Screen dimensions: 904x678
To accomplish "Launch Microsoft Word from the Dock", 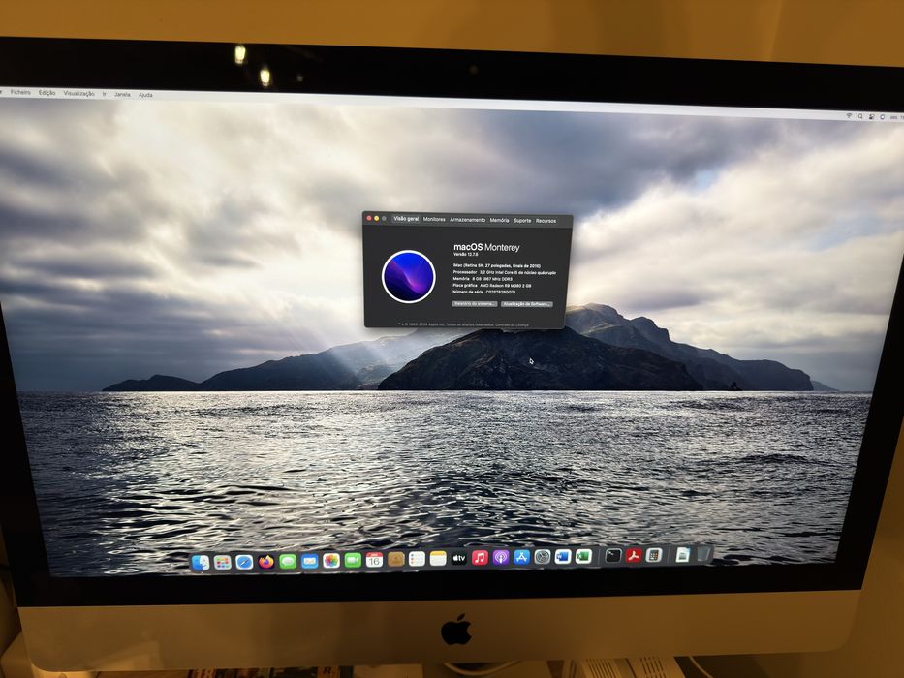I will coord(563,556).
